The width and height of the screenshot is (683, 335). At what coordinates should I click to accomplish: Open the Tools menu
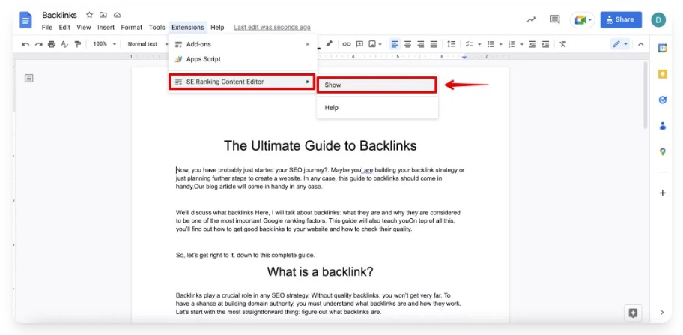click(x=157, y=28)
